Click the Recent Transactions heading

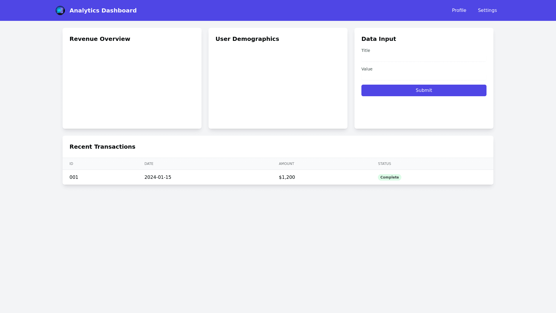point(102,147)
